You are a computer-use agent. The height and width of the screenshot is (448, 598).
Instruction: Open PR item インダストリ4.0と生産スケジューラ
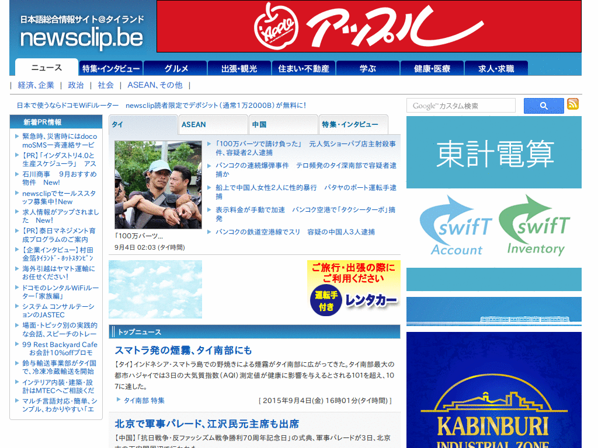(x=59, y=160)
